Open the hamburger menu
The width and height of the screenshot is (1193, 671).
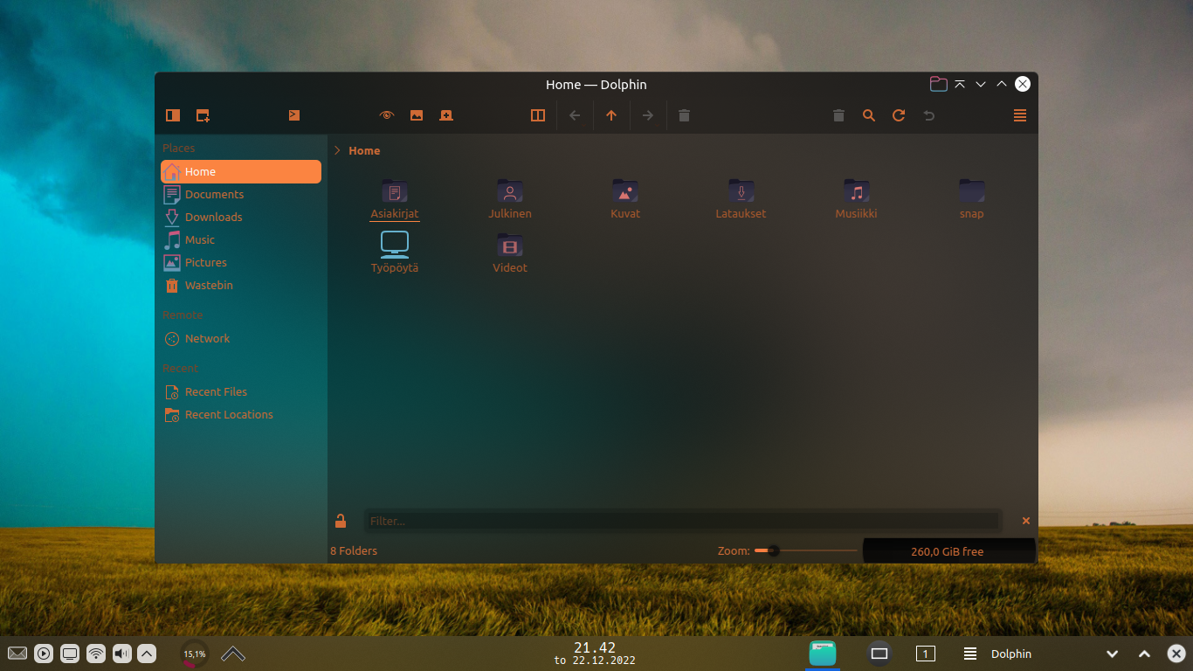(1019, 114)
